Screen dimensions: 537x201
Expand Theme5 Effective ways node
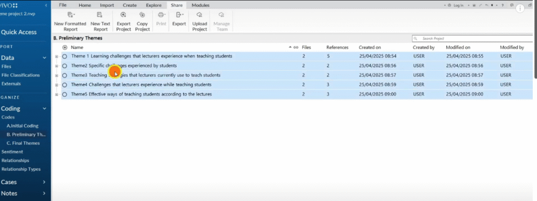57,95
